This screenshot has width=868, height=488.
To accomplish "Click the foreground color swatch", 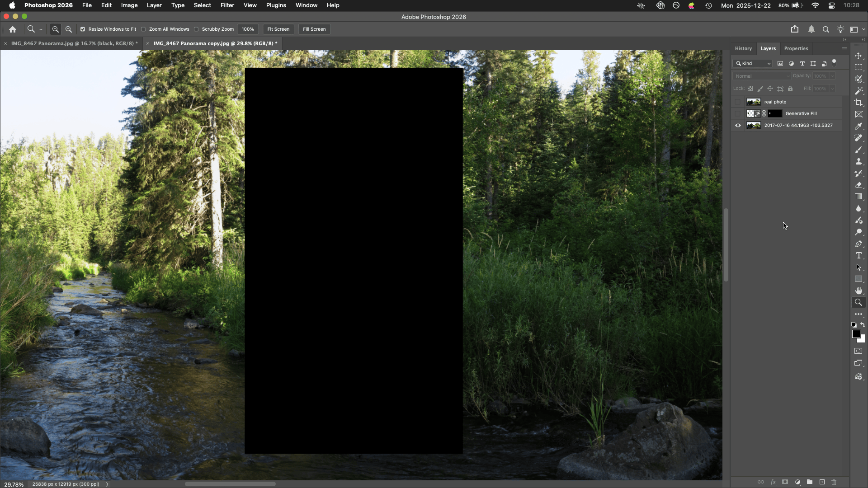I will [x=855, y=334].
